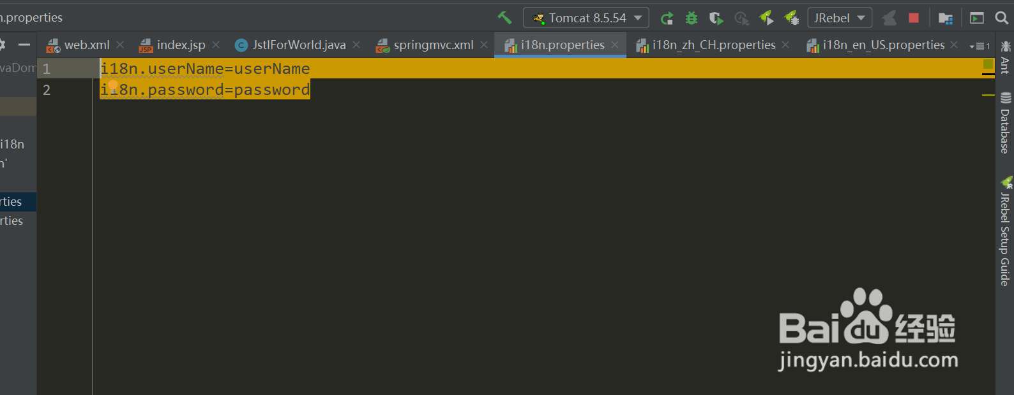
Task: Open Project Structure folder icon
Action: click(x=946, y=18)
